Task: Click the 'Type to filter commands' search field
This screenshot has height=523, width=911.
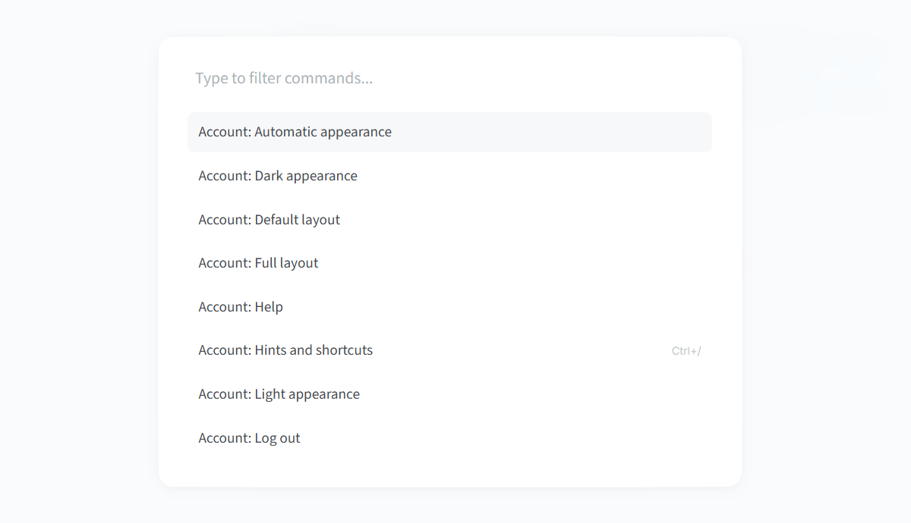Action: (449, 78)
